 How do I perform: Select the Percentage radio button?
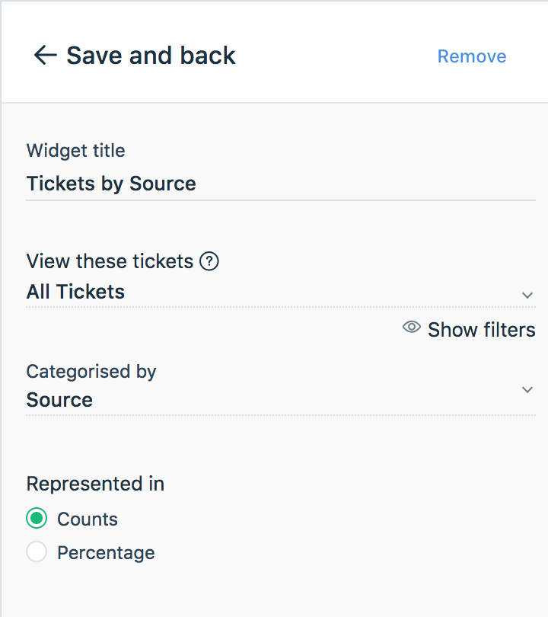(x=37, y=552)
